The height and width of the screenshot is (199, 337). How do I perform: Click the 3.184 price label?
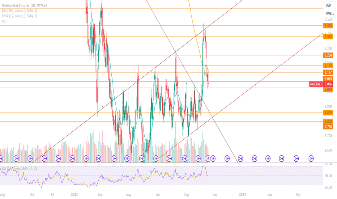[x=328, y=65]
